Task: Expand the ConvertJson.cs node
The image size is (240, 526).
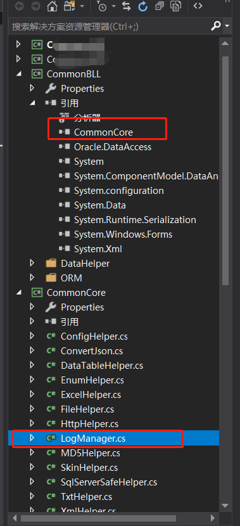Action: click(x=32, y=350)
